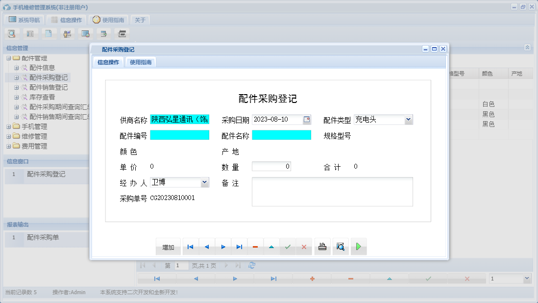The width and height of the screenshot is (538, 303).
Task: Click the delete record red minus icon
Action: pyautogui.click(x=255, y=247)
